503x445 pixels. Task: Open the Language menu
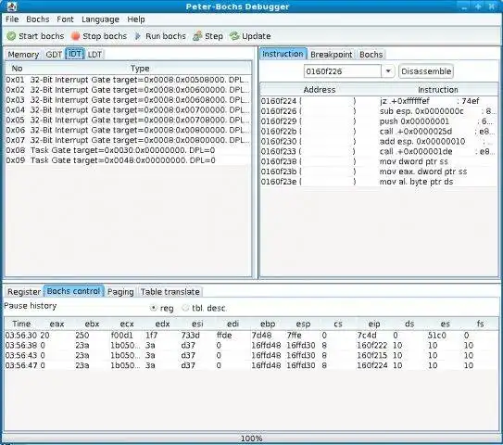tap(100, 19)
